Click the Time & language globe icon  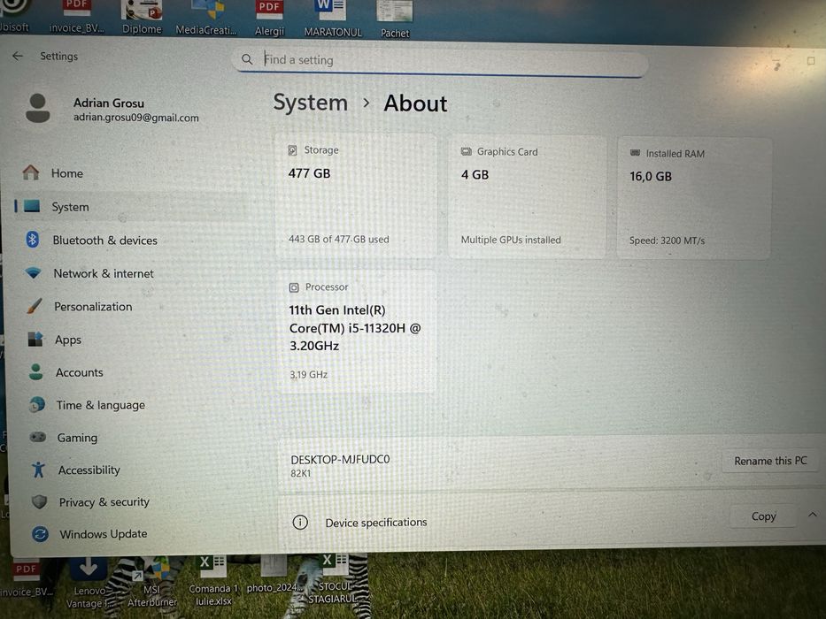click(x=37, y=404)
